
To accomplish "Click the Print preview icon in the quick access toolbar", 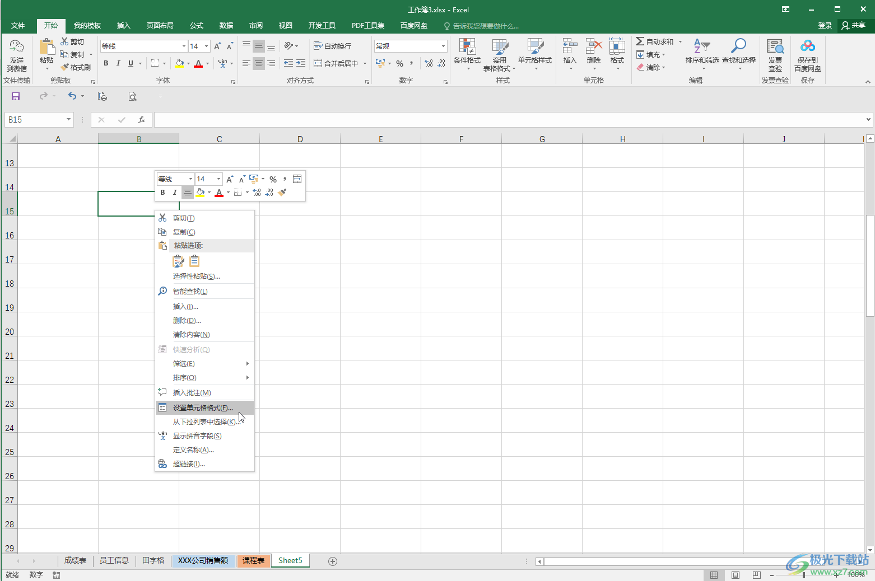I will (x=132, y=96).
